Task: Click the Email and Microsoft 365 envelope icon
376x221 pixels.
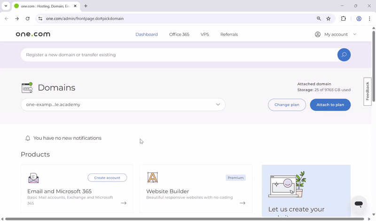Action: (x=33, y=178)
